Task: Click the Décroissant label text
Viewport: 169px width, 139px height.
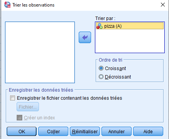Action: tap(118, 77)
